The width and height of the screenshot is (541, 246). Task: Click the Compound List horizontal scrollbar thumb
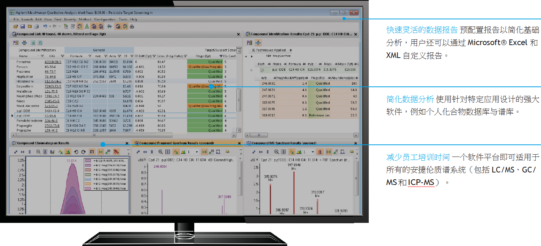tap(94, 135)
